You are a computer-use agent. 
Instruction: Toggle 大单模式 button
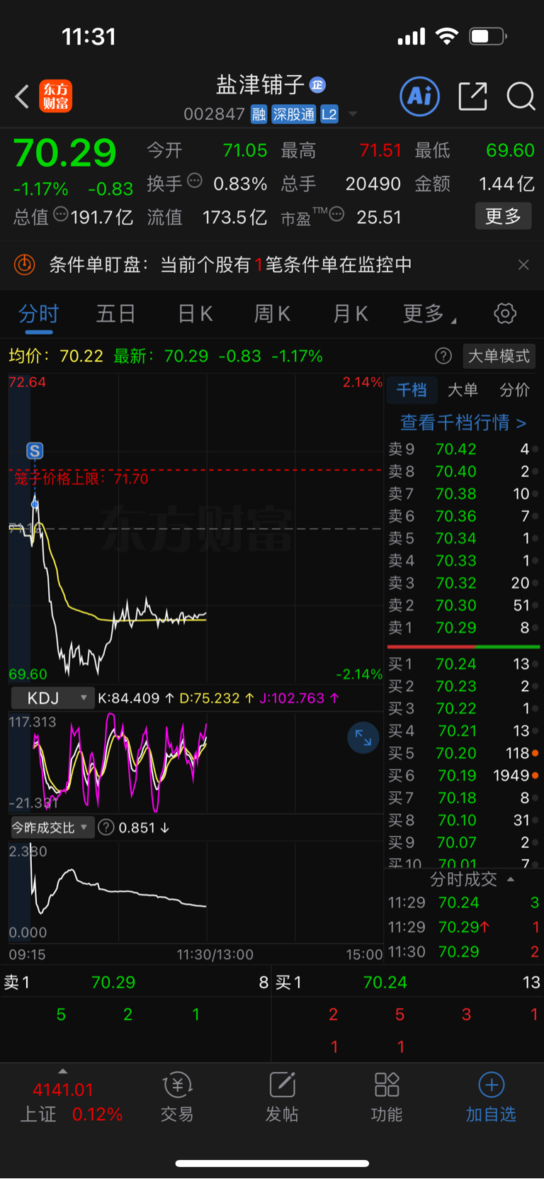point(499,356)
